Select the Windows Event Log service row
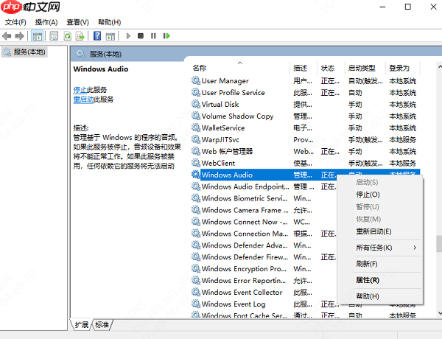 tap(234, 304)
